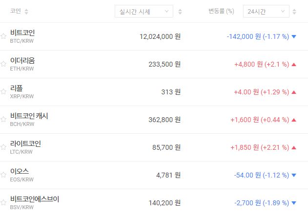The image size is (308, 214).
Task: Mark Ripple (XRP/KRW) as favorite
Action: pyautogui.click(x=3, y=92)
